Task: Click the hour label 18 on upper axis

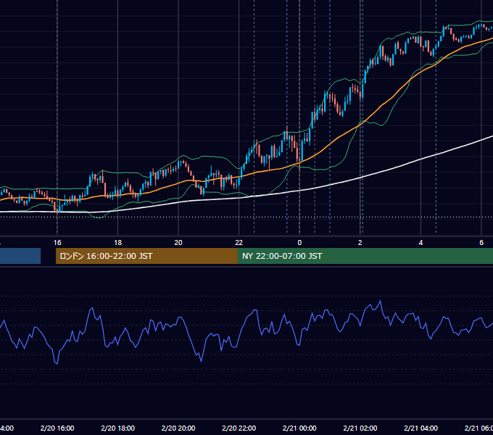Action: [118, 243]
